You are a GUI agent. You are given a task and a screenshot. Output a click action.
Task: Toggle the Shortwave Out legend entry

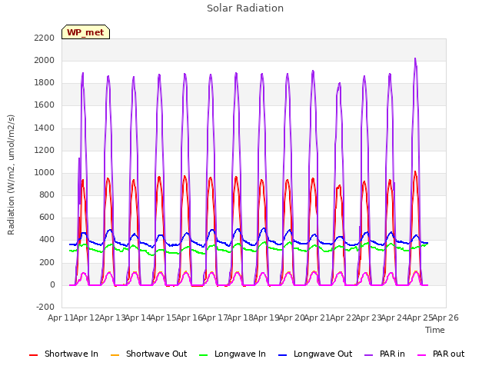(x=148, y=354)
